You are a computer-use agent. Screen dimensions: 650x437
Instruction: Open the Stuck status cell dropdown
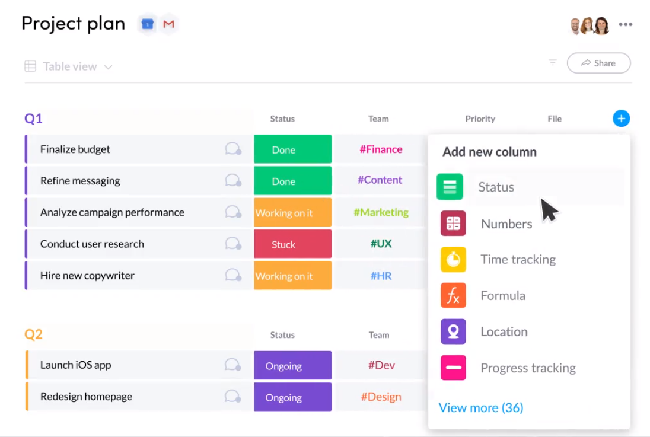[x=283, y=244]
